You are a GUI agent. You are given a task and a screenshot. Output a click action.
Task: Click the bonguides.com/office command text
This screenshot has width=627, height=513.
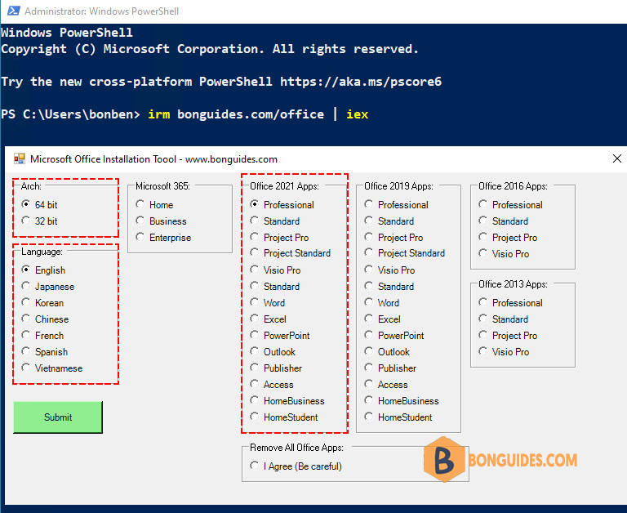pyautogui.click(x=251, y=114)
